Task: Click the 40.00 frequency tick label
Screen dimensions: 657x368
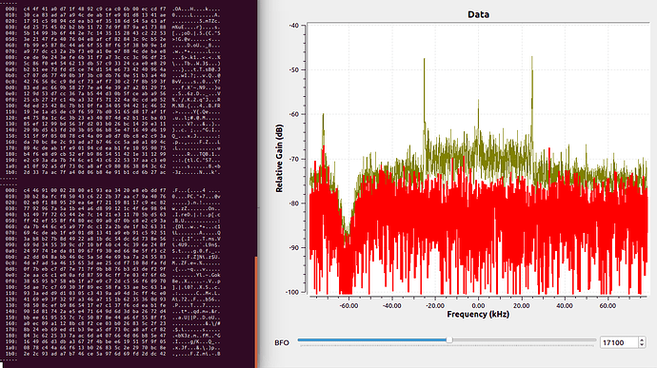Action: coord(565,305)
